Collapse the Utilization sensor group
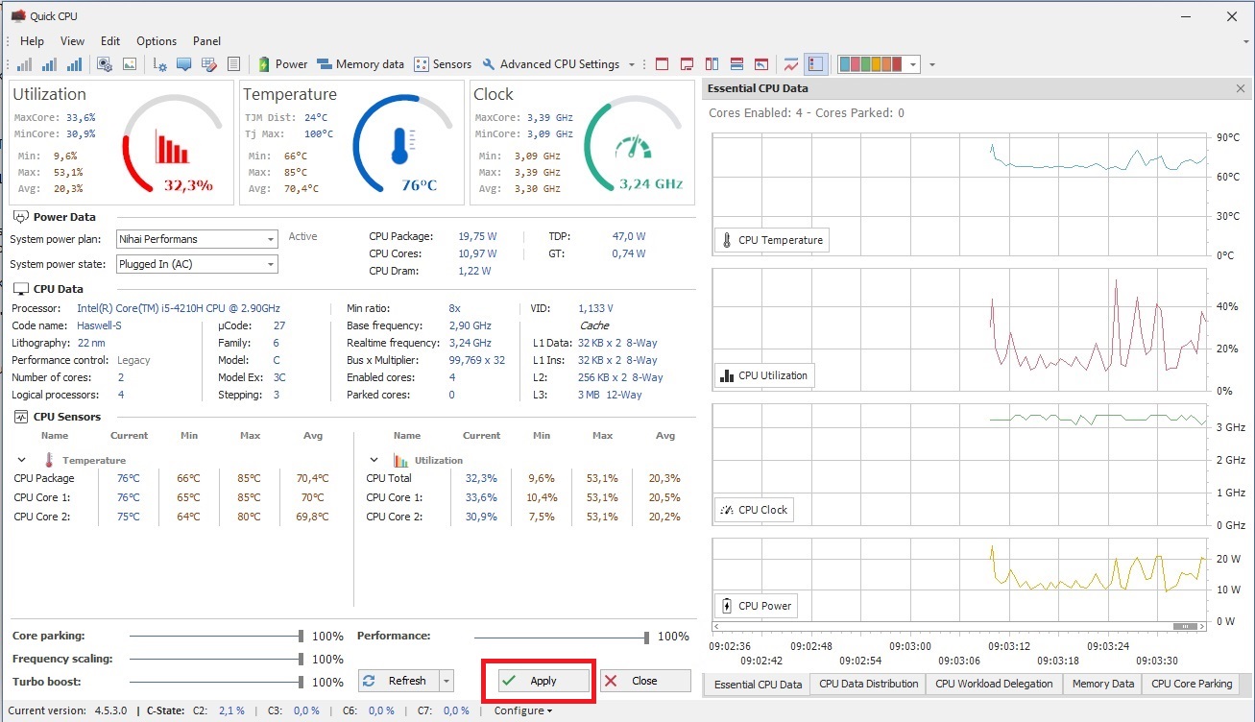1255x722 pixels. [374, 460]
